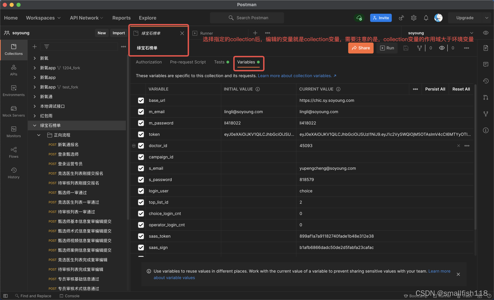Open pull requests icon in right sidebar

tap(486, 98)
